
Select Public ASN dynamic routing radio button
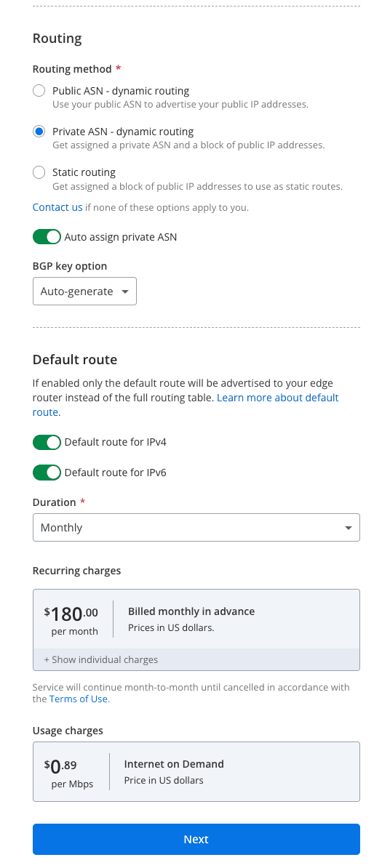[x=39, y=91]
